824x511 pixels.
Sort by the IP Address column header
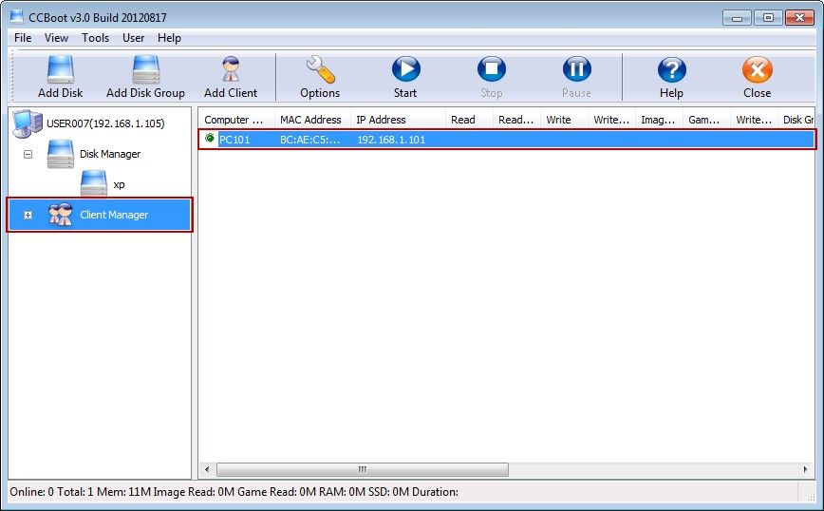pyautogui.click(x=398, y=120)
